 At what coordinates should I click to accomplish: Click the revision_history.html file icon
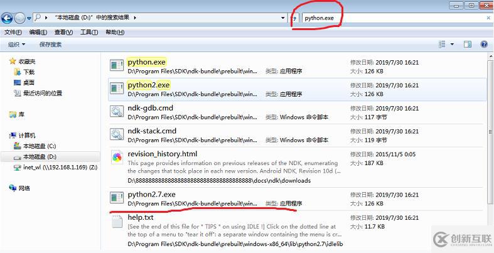pyautogui.click(x=117, y=157)
